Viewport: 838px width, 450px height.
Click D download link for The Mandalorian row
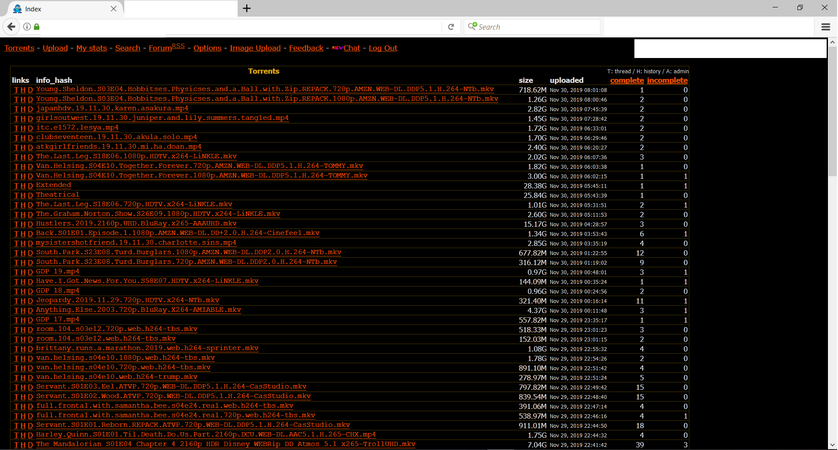pyautogui.click(x=31, y=445)
